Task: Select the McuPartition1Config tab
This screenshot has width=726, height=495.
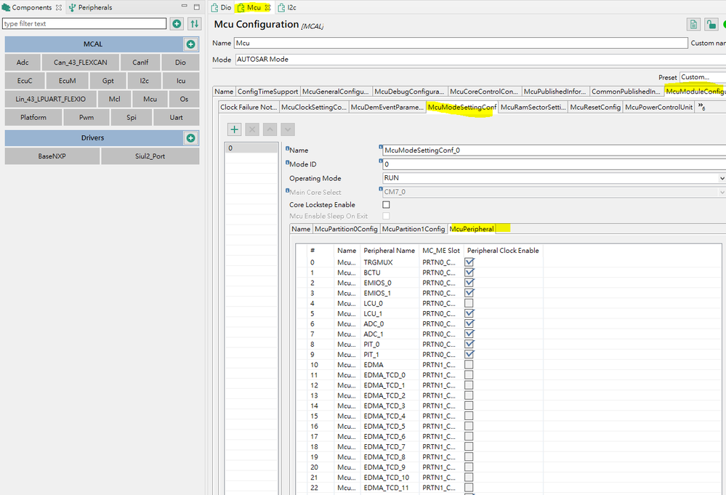Action: tap(413, 229)
